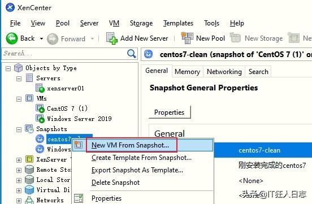Open the Forward button history dropdown arrow

tap(92, 38)
